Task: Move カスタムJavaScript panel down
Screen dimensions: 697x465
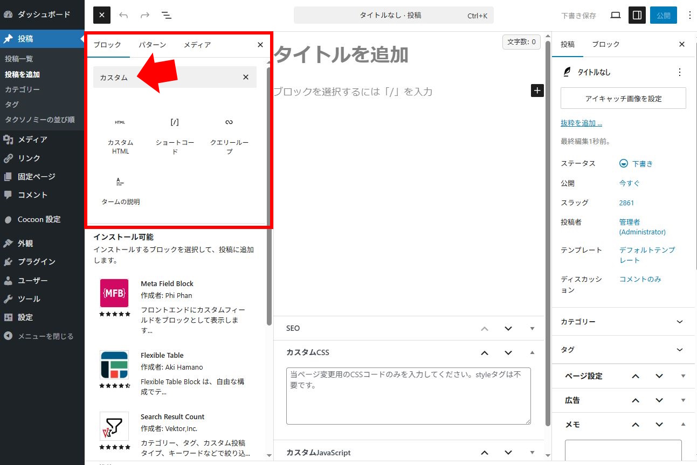Action: coord(508,453)
